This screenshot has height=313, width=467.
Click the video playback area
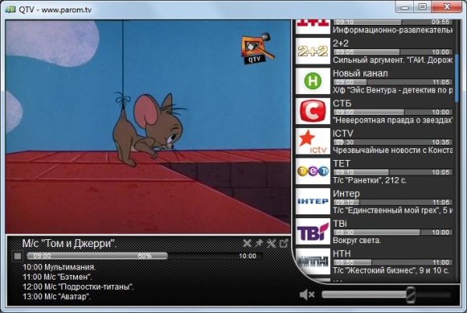click(x=148, y=127)
